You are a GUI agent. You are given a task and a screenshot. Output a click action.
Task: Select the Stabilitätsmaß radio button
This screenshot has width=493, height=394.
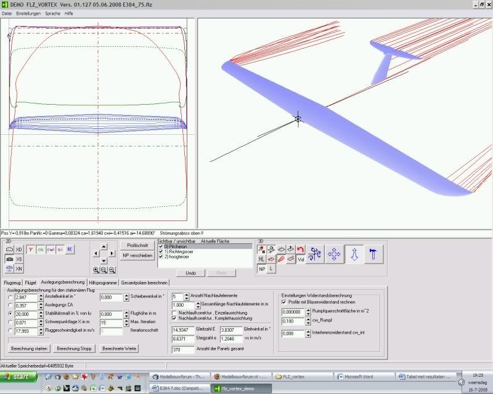tap(10, 314)
